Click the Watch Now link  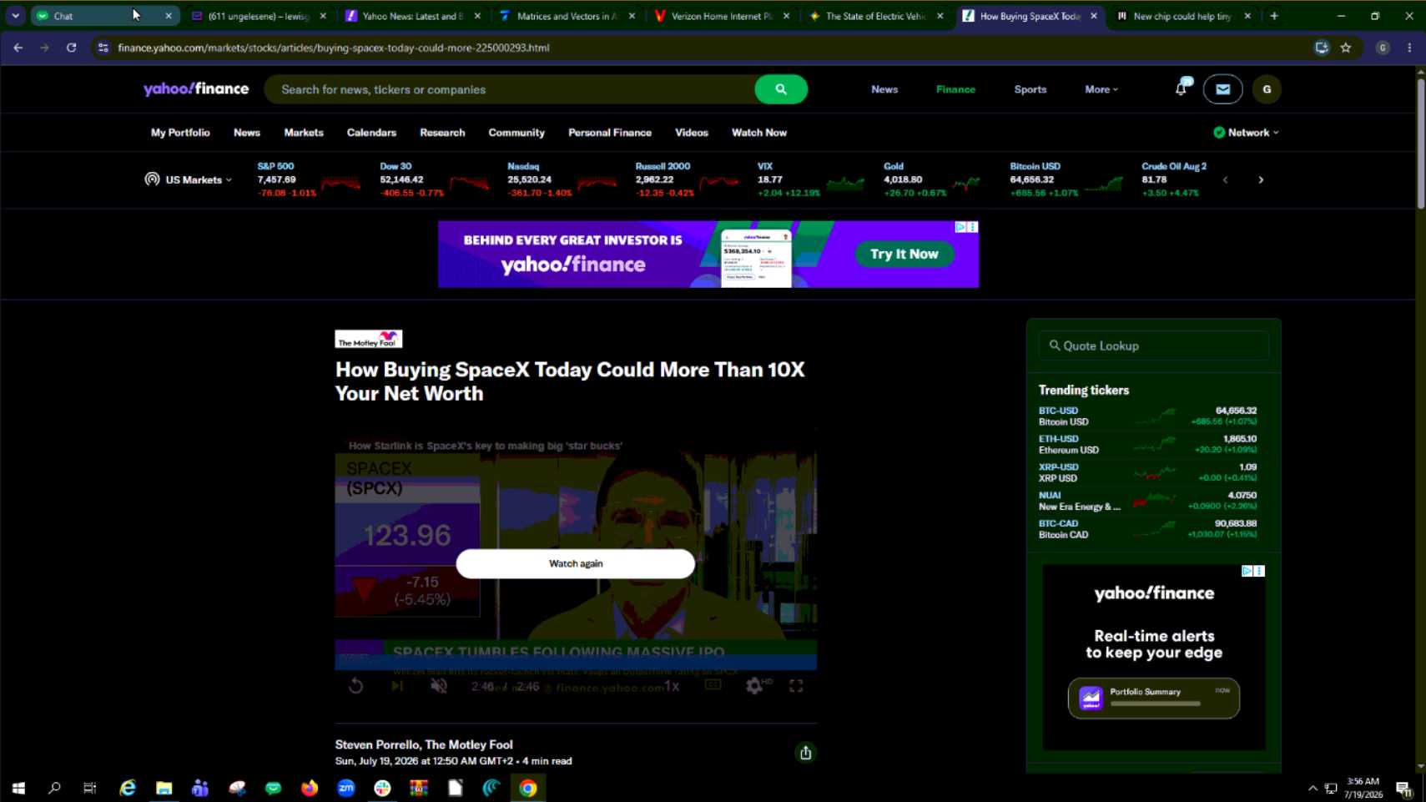pos(759,133)
